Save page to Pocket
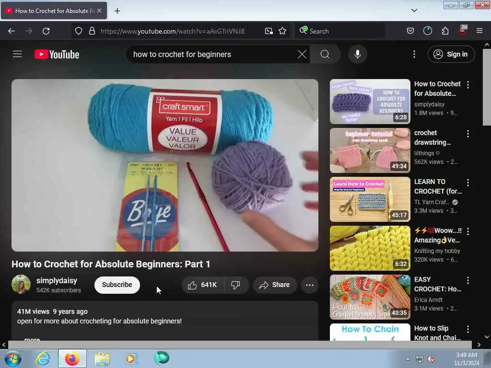This screenshot has width=491, height=368. 410,31
